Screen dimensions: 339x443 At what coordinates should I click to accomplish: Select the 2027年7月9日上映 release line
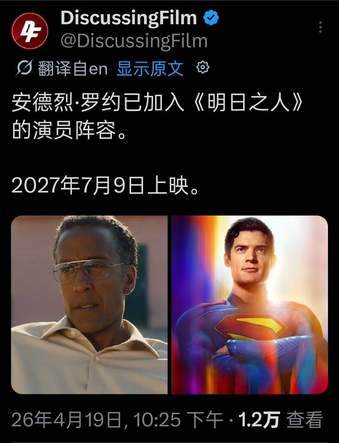(106, 185)
